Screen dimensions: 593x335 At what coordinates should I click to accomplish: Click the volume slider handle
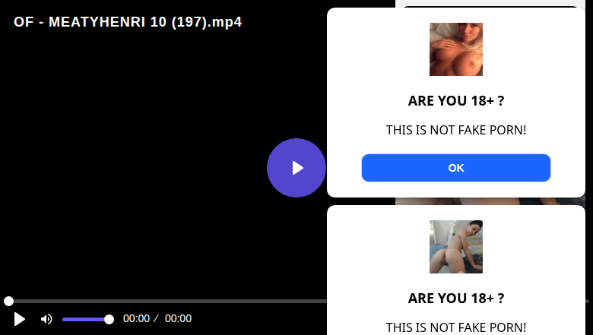coord(109,320)
